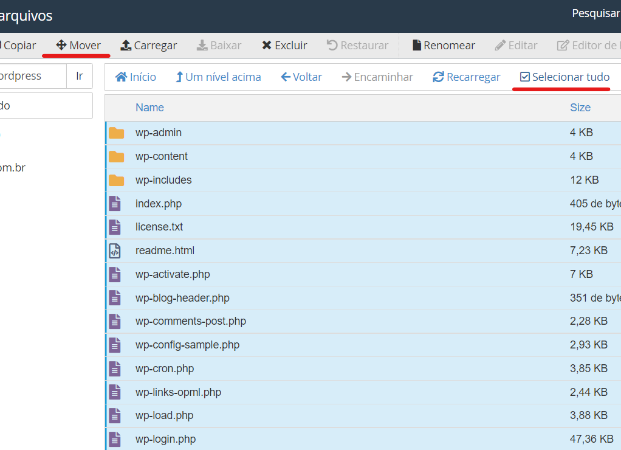
Task: Click the wp-cron.php file icon
Action: pos(115,369)
